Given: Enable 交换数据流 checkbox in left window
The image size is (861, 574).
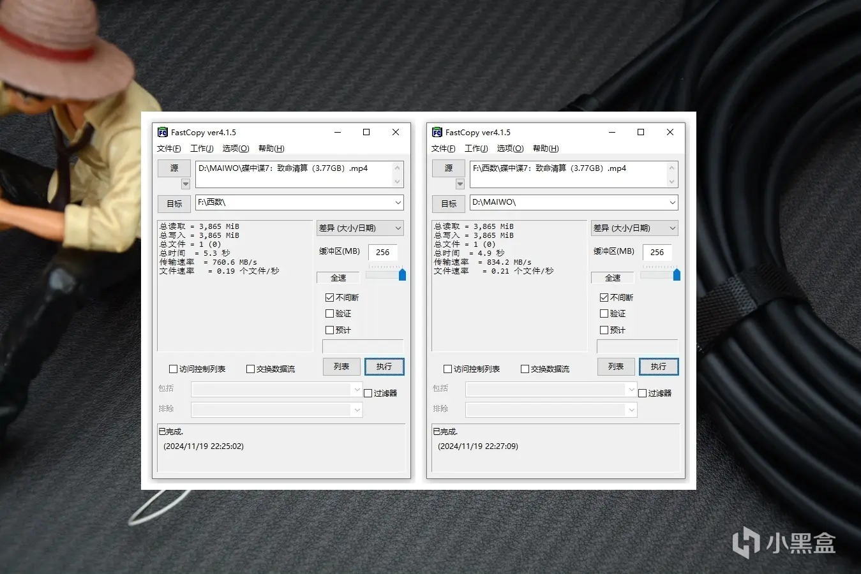Looking at the screenshot, I should click(x=250, y=369).
